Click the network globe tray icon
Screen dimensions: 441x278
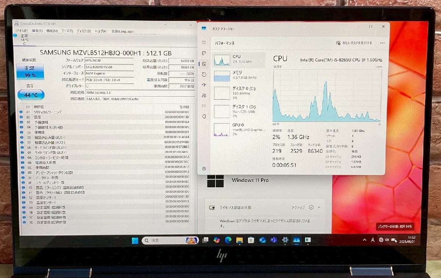pos(381,240)
